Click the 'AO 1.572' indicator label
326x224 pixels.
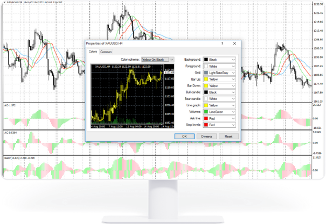pyautogui.click(x=10, y=105)
